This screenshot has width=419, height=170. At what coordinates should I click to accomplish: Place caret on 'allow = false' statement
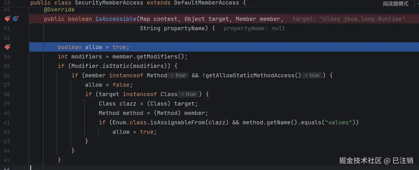point(109,85)
